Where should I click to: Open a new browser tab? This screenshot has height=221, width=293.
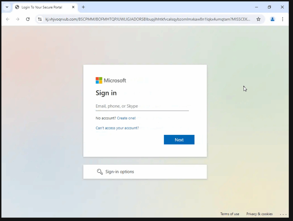coord(83,7)
